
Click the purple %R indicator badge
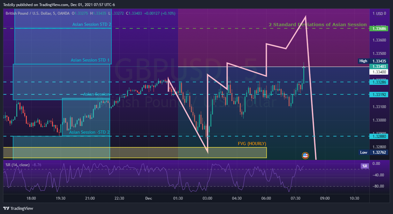(365, 166)
